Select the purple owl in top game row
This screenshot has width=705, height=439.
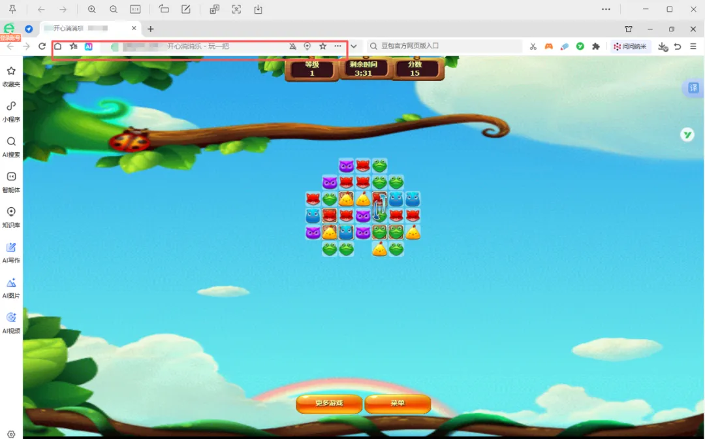[x=346, y=166]
